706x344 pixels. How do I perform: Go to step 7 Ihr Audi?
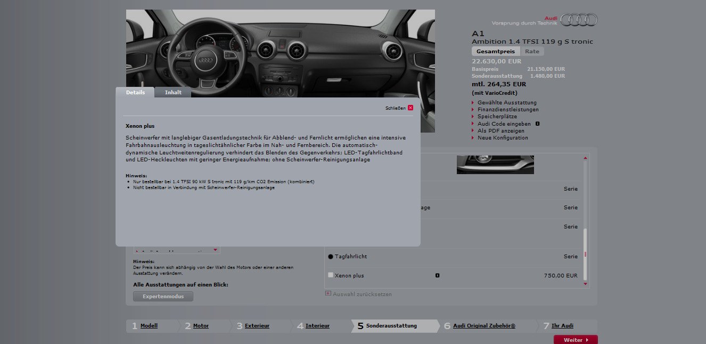click(562, 326)
